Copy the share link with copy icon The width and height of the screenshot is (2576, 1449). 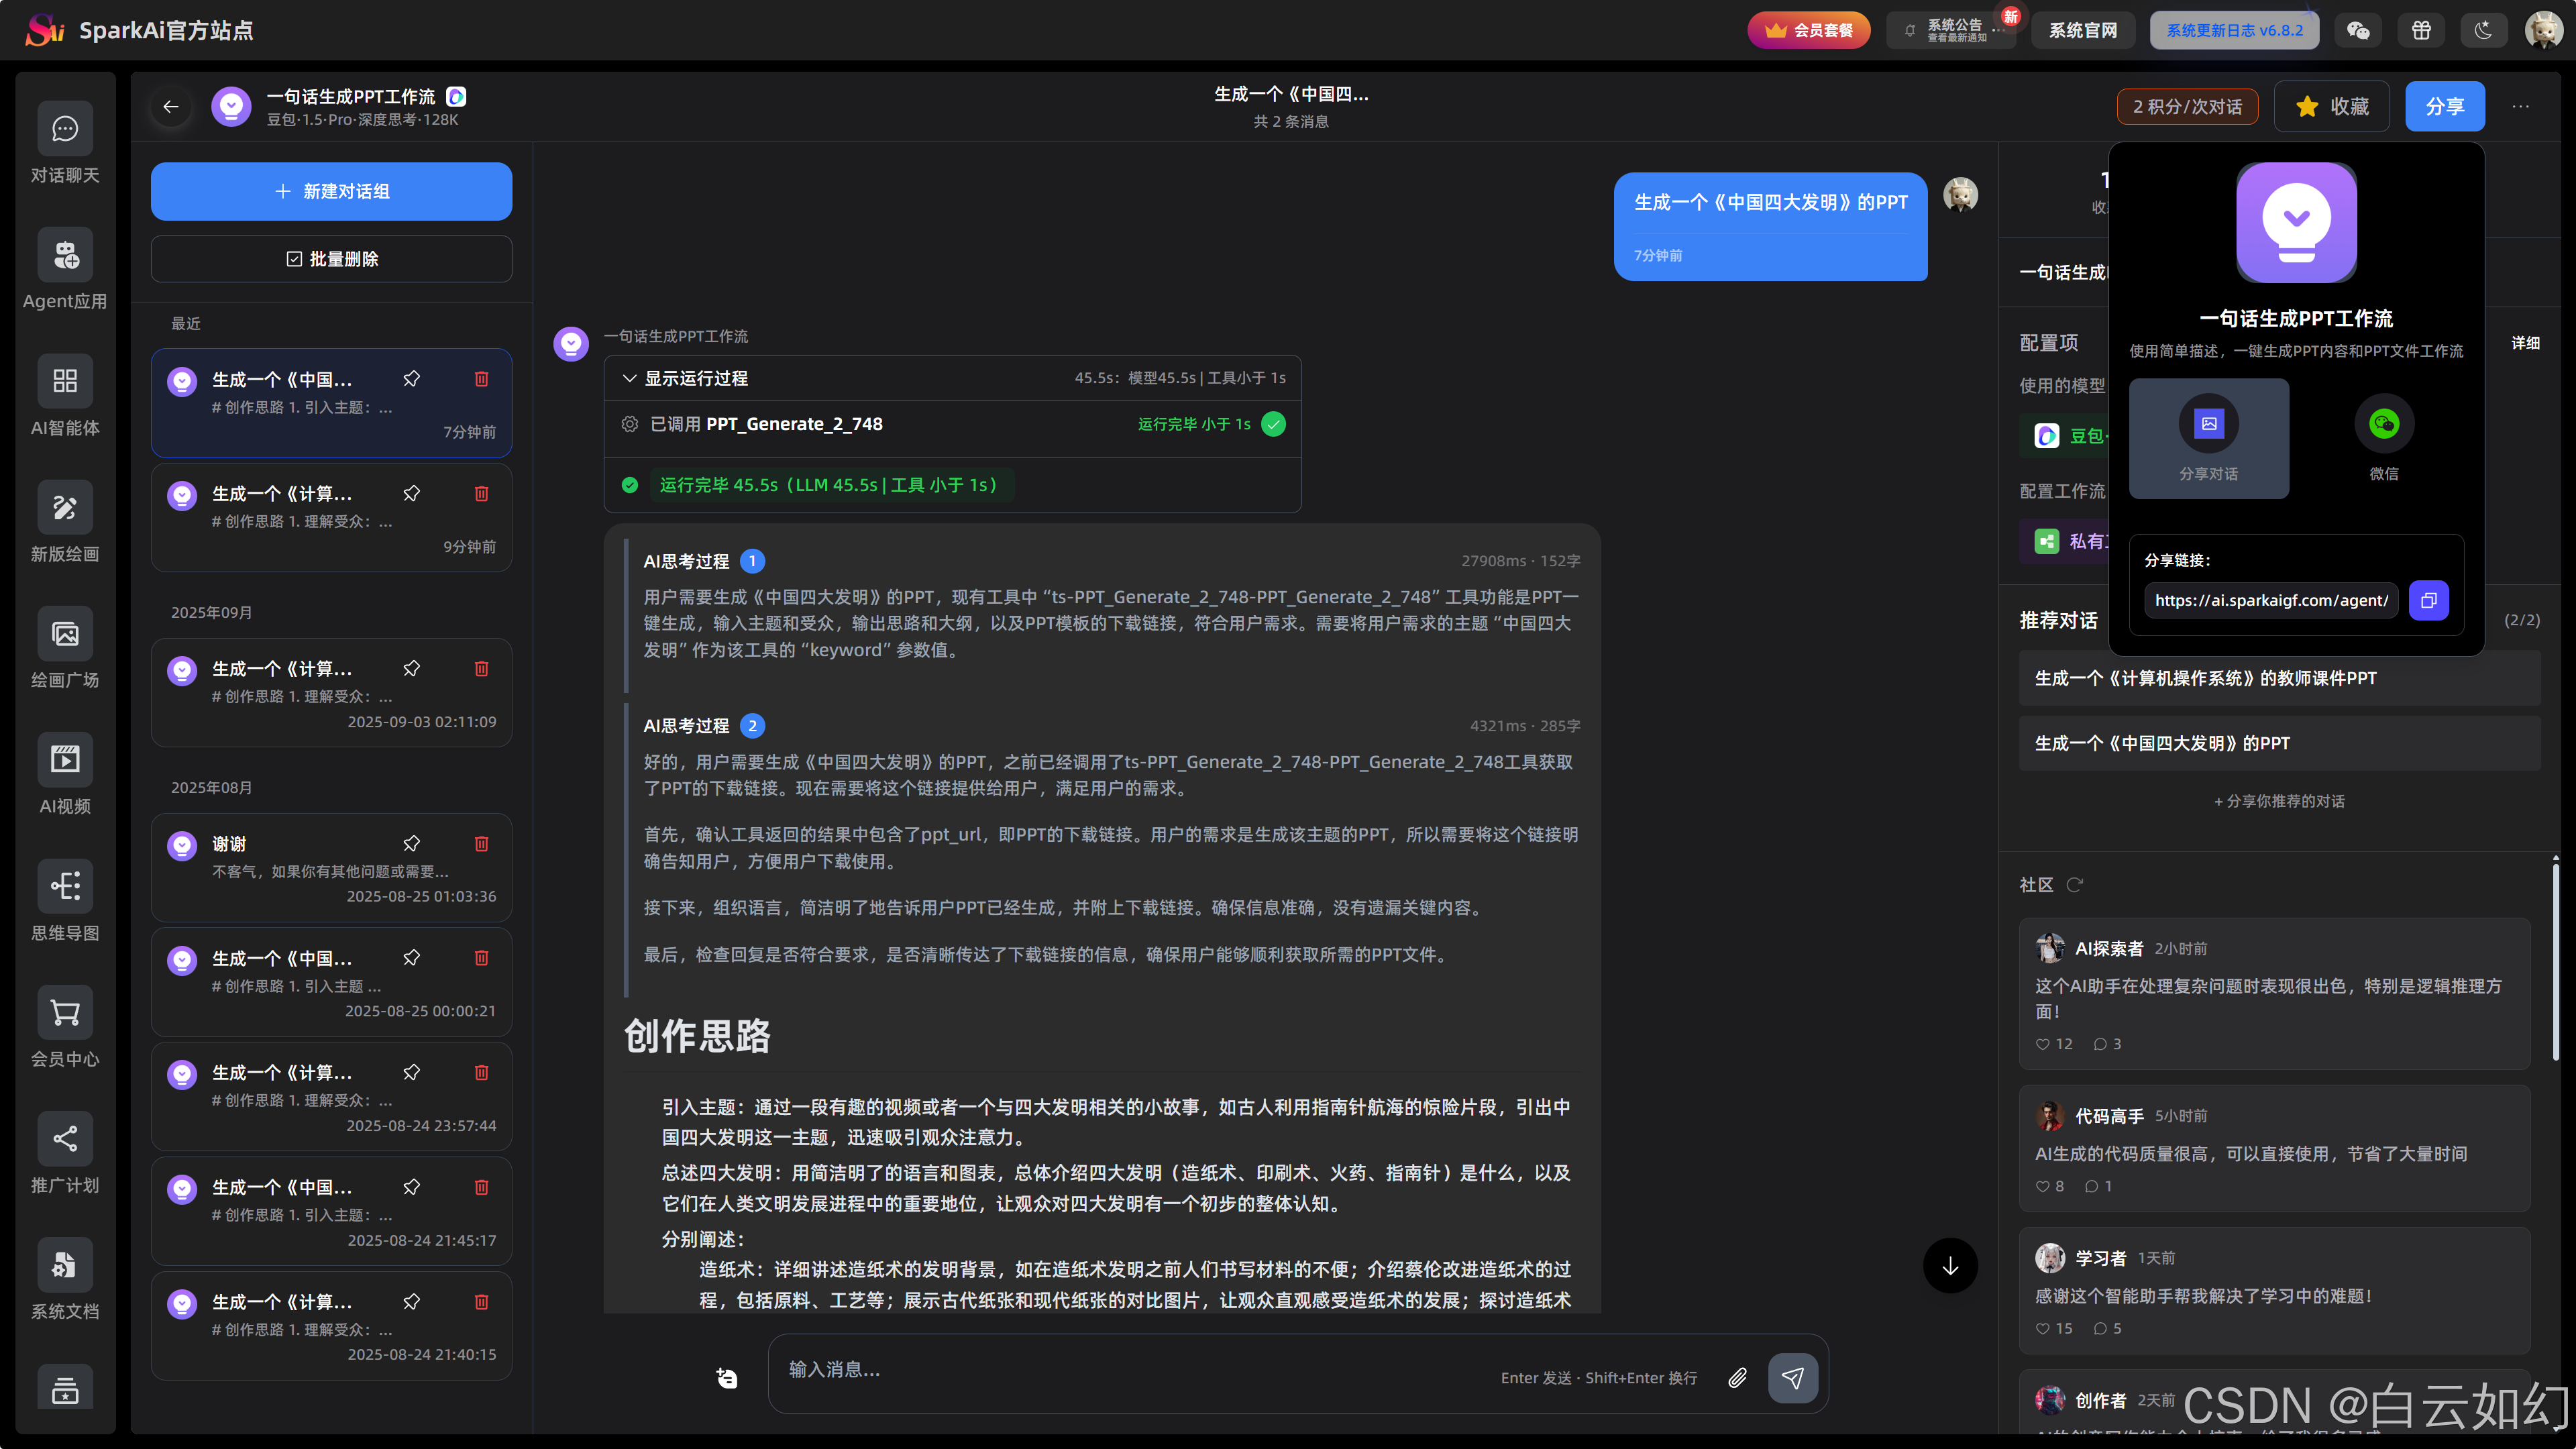(2428, 600)
